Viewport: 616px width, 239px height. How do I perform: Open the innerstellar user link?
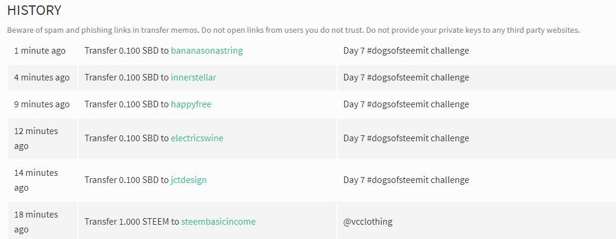click(x=193, y=77)
